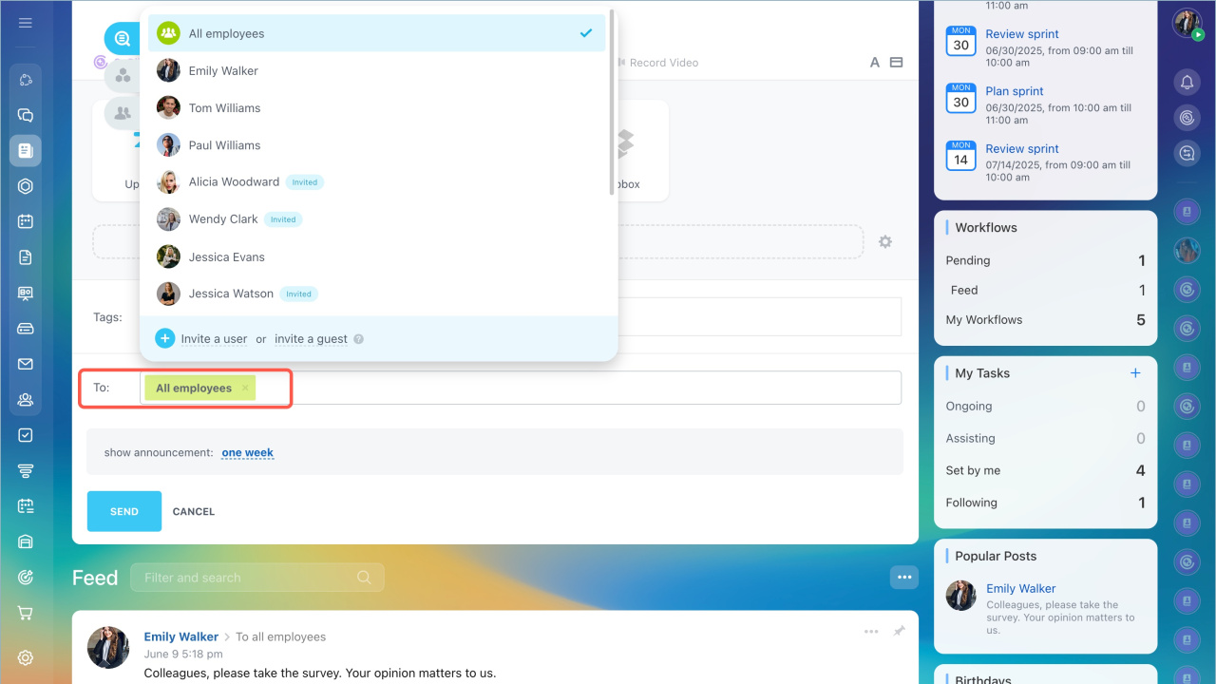This screenshot has height=684, width=1216.
Task: Pin Emily Walker's feed post
Action: tap(899, 632)
